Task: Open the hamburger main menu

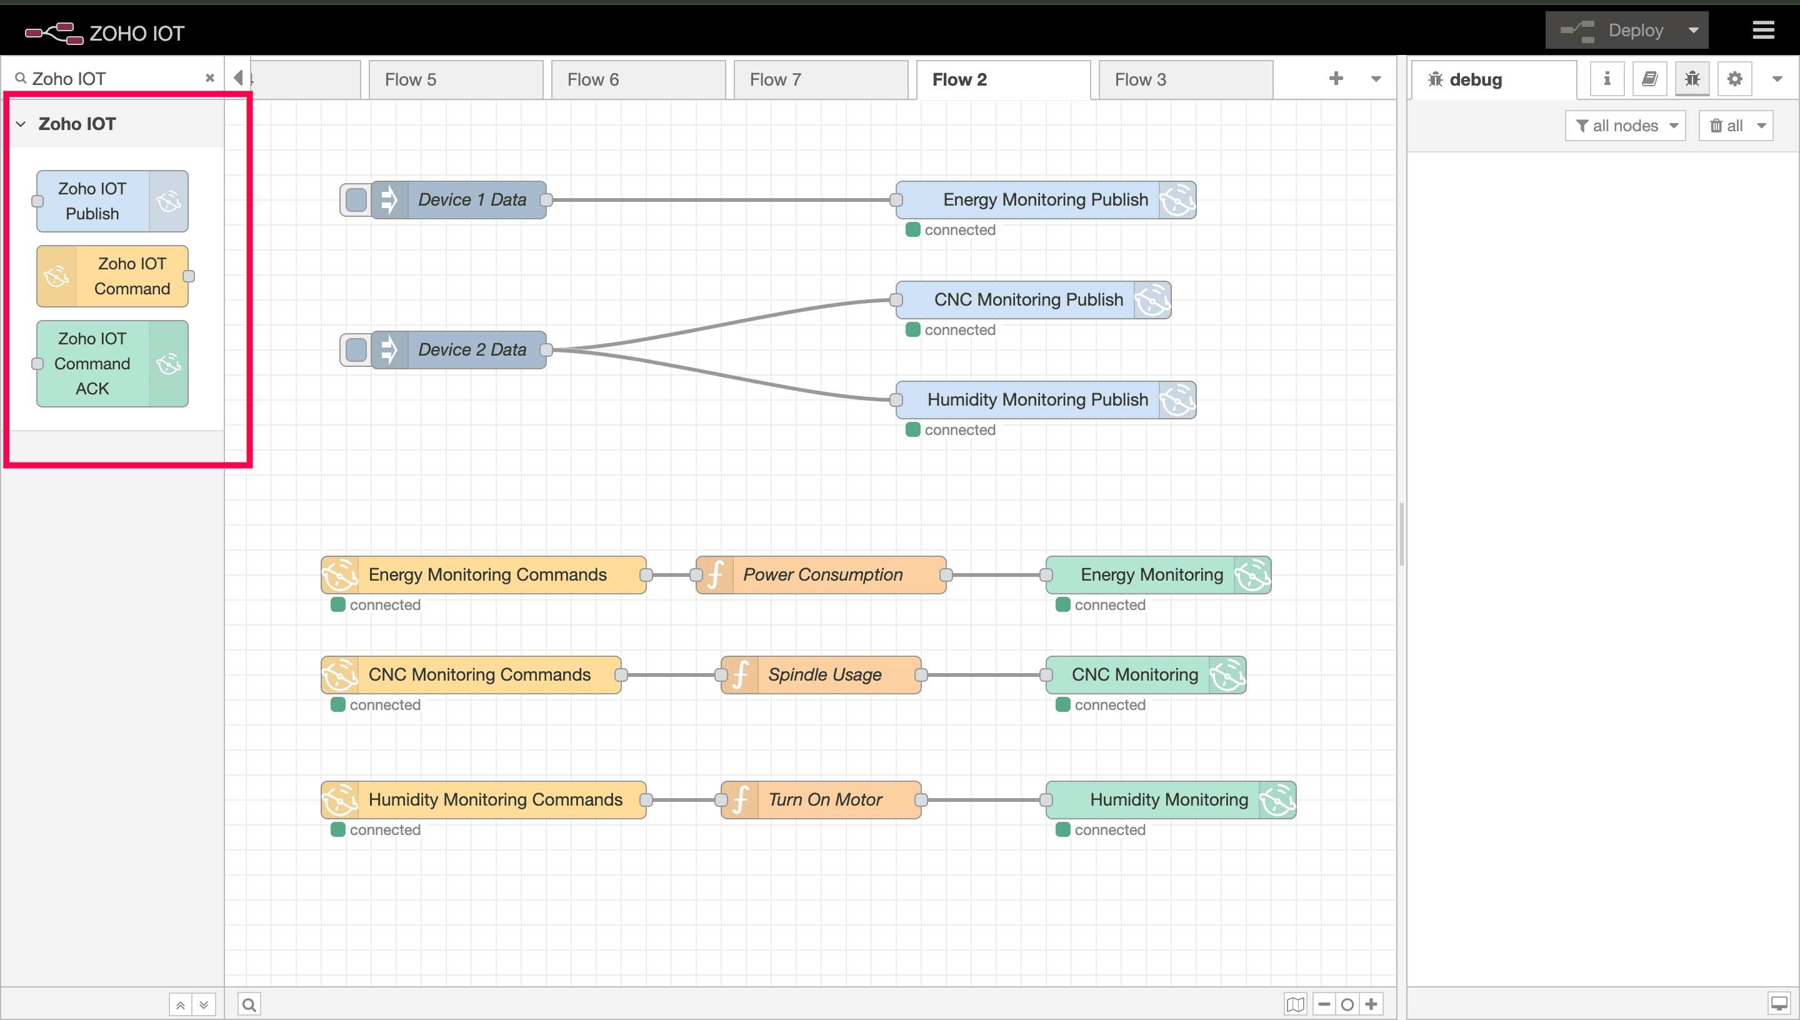Action: pos(1763,30)
